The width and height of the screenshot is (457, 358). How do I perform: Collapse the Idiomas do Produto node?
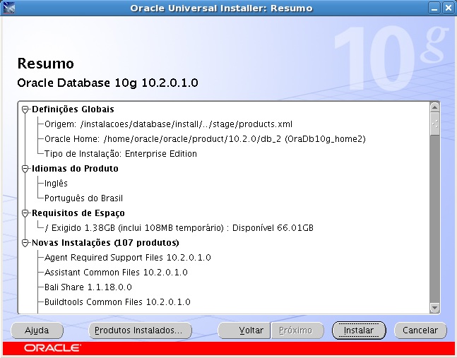[x=25, y=169]
